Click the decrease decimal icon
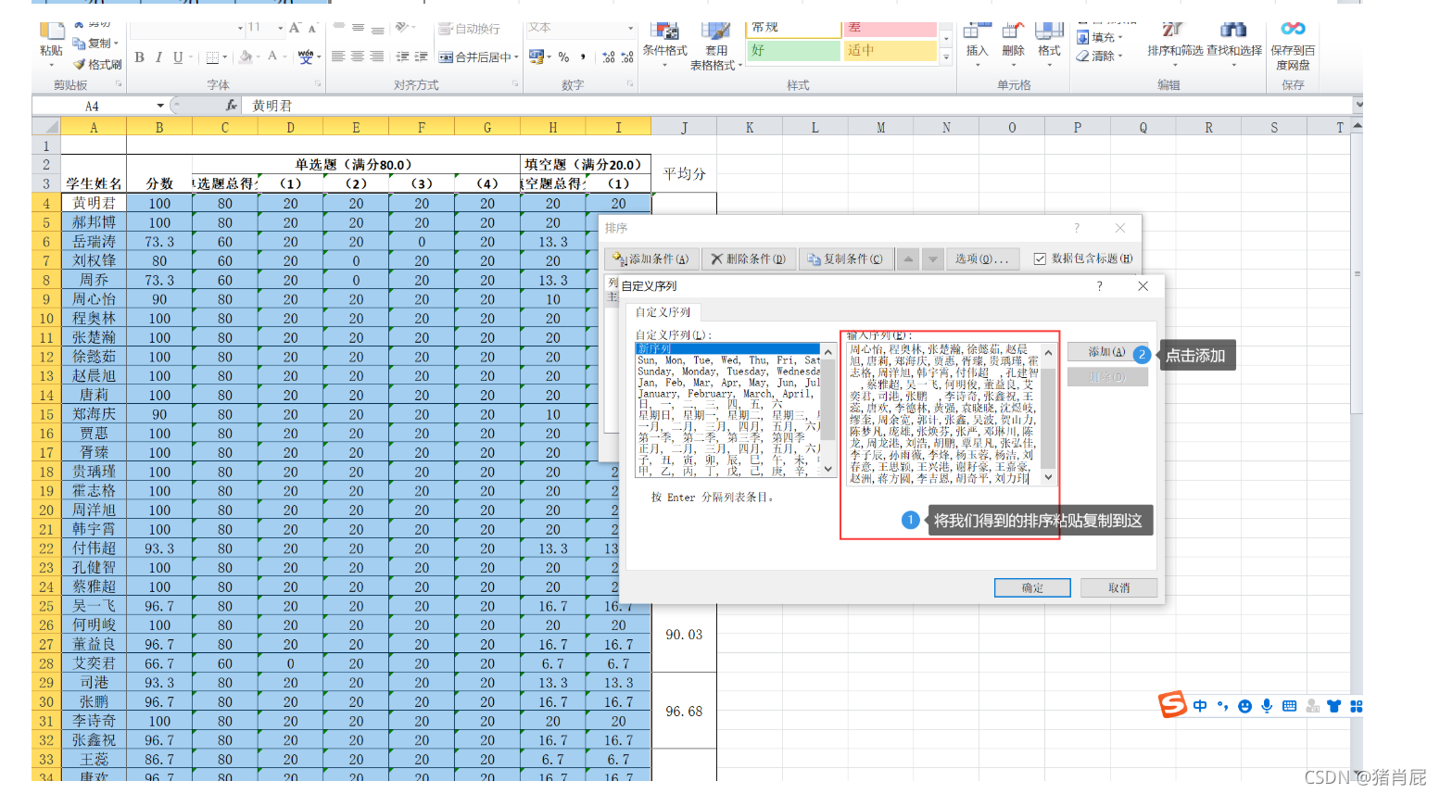This screenshot has height=794, width=1440. (627, 57)
